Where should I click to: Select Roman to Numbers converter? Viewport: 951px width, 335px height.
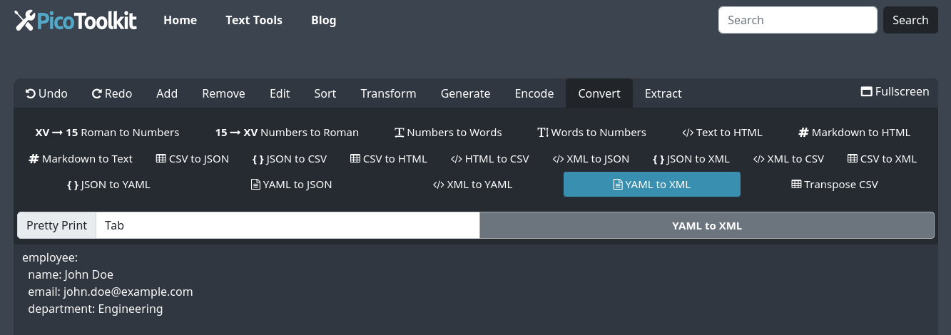tap(107, 133)
